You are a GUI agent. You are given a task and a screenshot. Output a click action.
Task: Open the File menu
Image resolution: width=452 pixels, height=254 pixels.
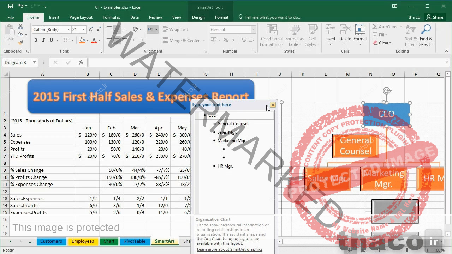click(11, 17)
